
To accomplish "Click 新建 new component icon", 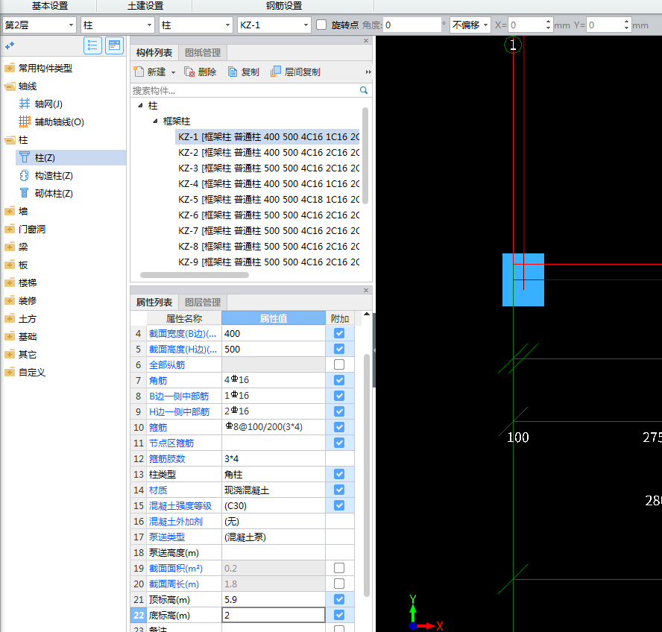I will tap(139, 72).
